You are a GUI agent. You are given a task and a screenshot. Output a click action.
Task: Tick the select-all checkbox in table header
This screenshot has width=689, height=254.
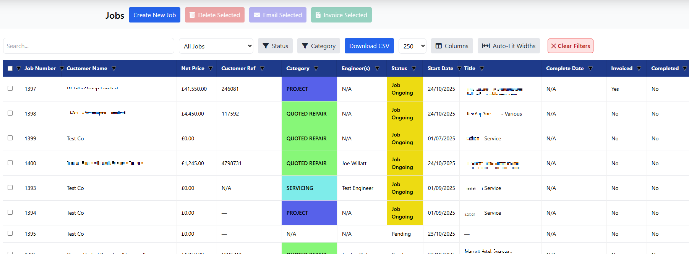point(10,69)
